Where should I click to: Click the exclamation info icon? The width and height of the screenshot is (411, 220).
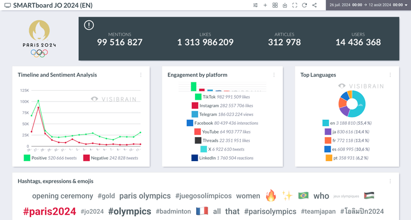point(89,25)
